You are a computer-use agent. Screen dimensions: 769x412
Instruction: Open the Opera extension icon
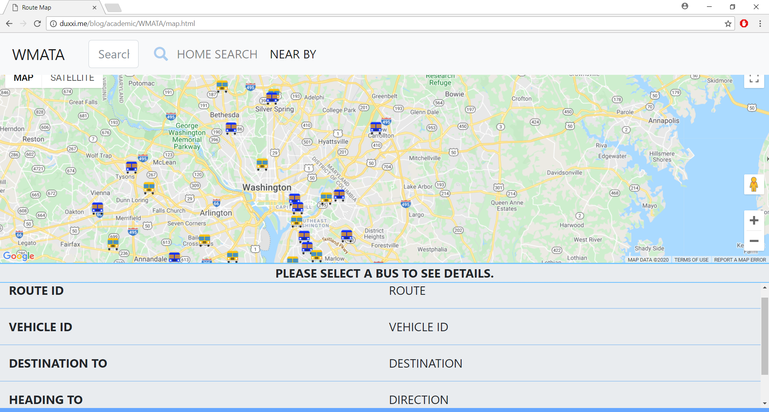744,24
